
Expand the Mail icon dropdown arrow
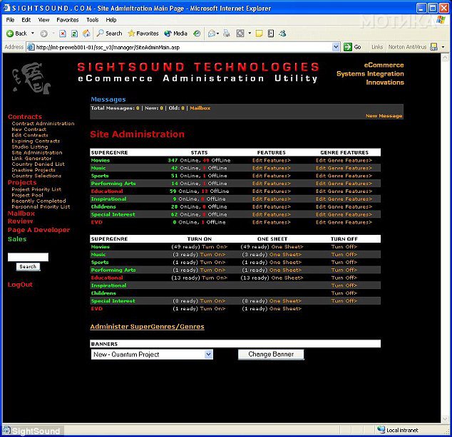tap(217, 33)
